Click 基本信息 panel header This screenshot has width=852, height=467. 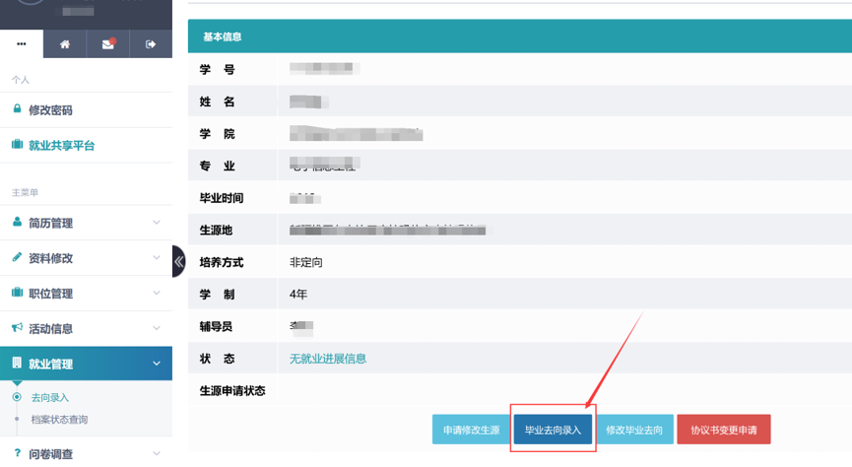[519, 36]
